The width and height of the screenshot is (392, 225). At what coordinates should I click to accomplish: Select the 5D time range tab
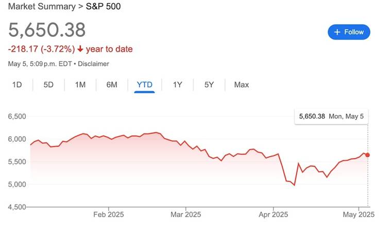tap(48, 84)
